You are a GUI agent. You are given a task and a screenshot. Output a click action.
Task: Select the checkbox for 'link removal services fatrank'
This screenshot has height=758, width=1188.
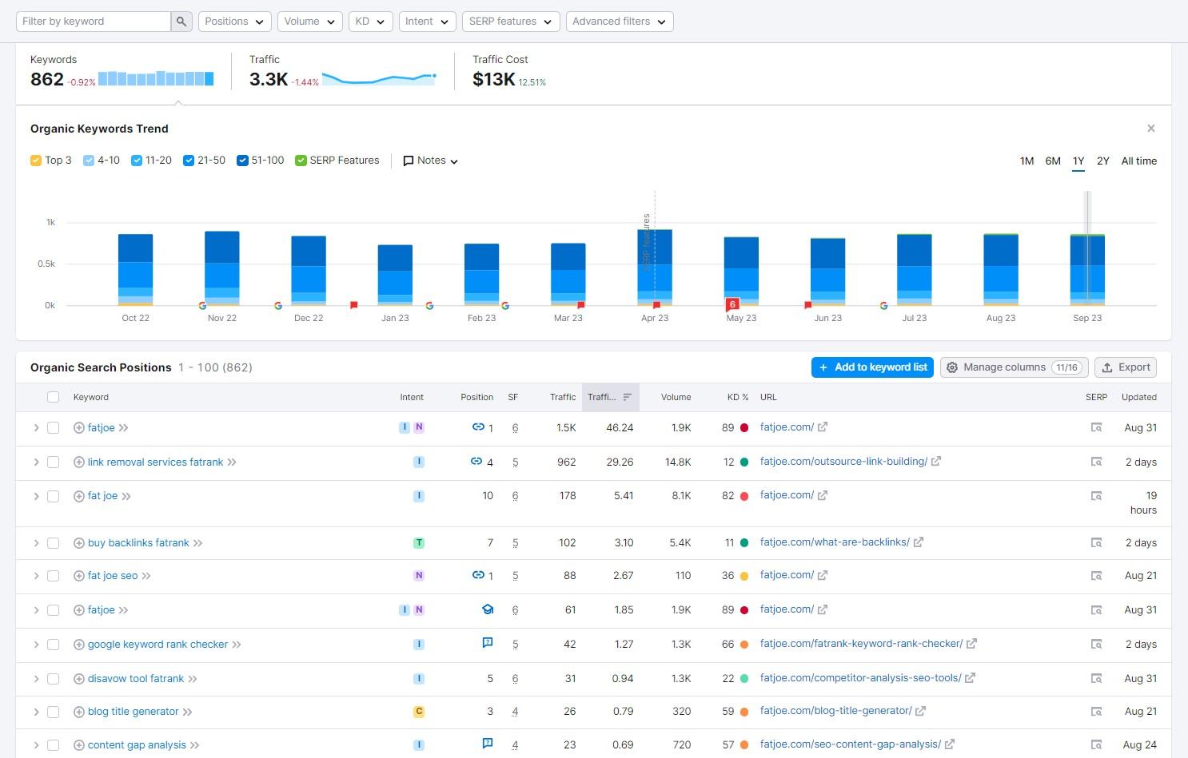click(x=53, y=462)
